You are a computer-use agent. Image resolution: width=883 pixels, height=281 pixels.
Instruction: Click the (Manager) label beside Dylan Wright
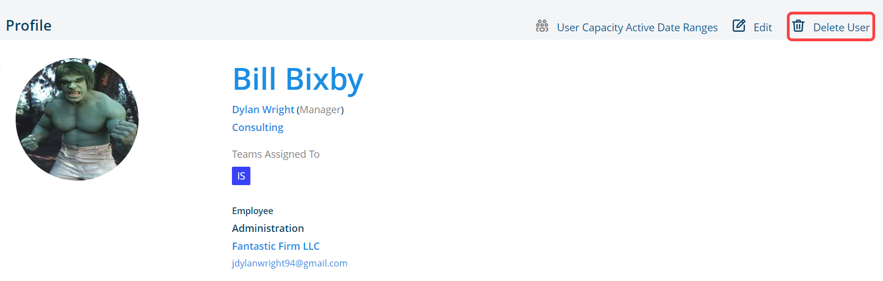320,110
